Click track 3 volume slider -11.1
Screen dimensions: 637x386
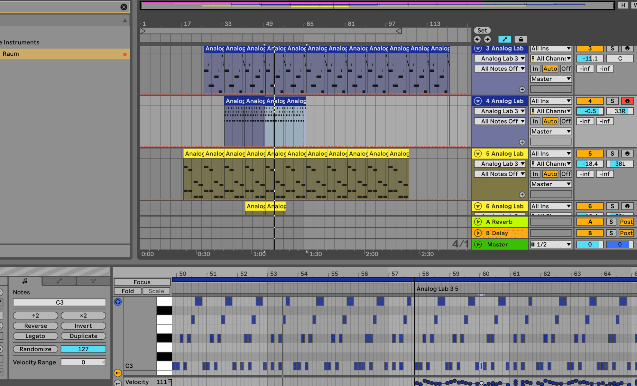[590, 59]
